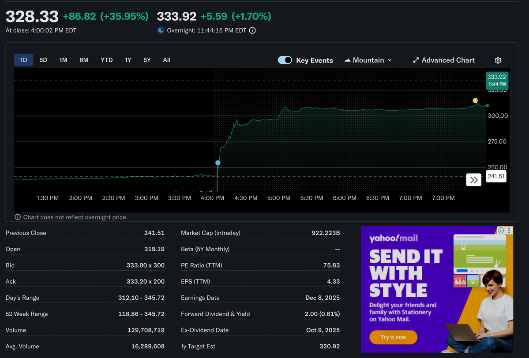Click the orange key event marker on chart

pos(475,101)
